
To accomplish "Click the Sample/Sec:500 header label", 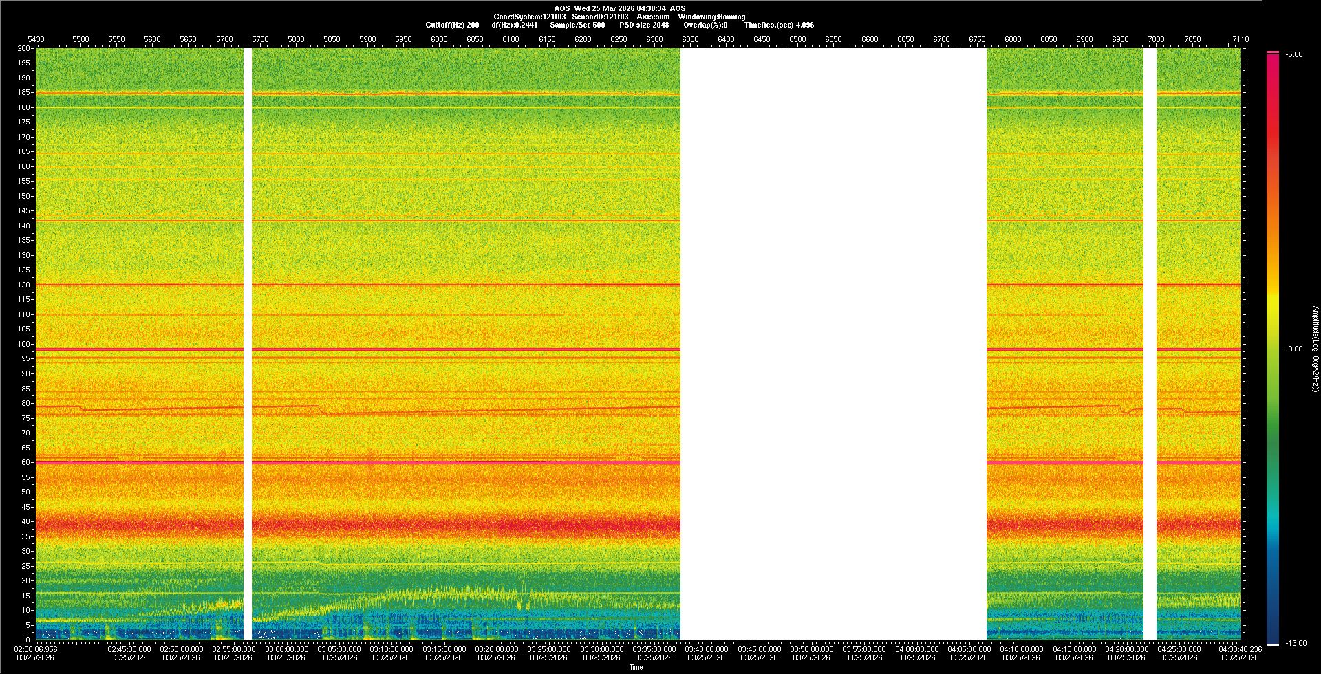I will click(577, 25).
